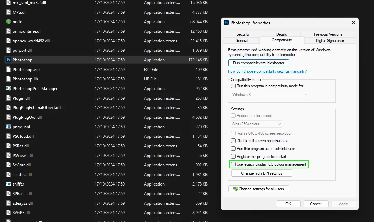Click the Run in 640 x 480 checkbox
The height and width of the screenshot is (222, 374).
point(233,133)
